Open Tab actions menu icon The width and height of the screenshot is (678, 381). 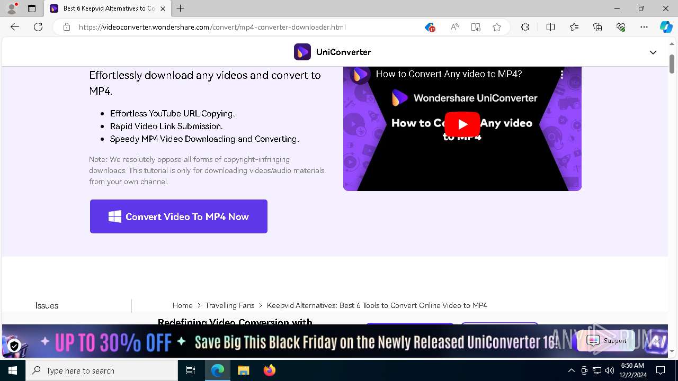32,8
